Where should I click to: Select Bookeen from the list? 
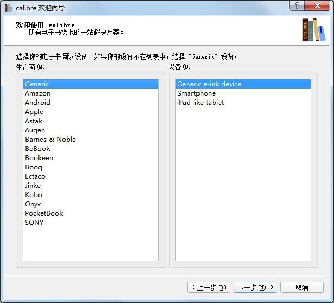tap(91, 157)
